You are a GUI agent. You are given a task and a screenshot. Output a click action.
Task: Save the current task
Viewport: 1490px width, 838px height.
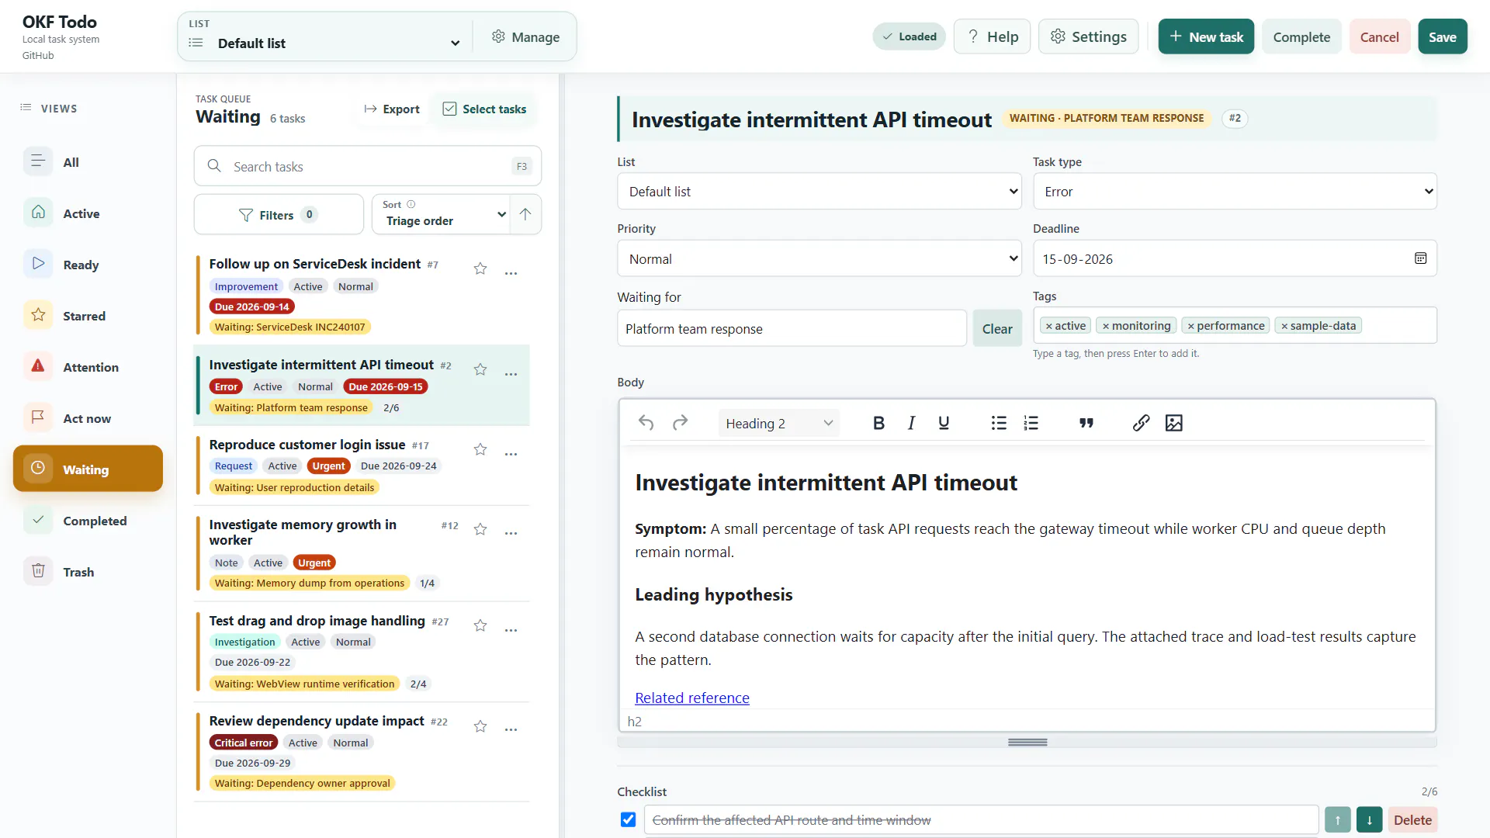[x=1442, y=36]
